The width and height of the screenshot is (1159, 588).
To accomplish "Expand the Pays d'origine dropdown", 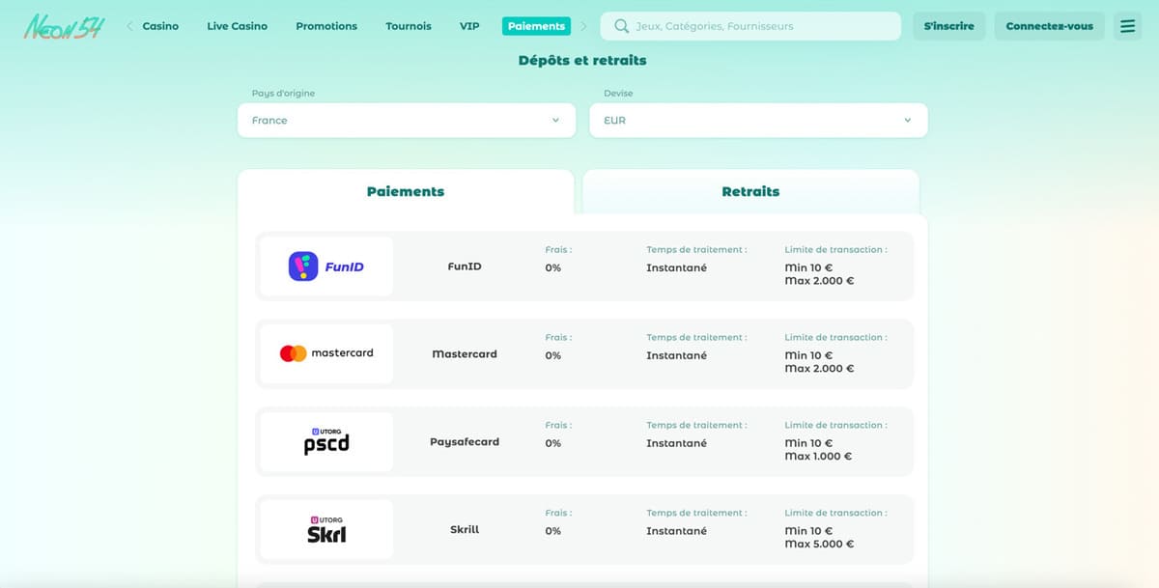I will pos(406,121).
